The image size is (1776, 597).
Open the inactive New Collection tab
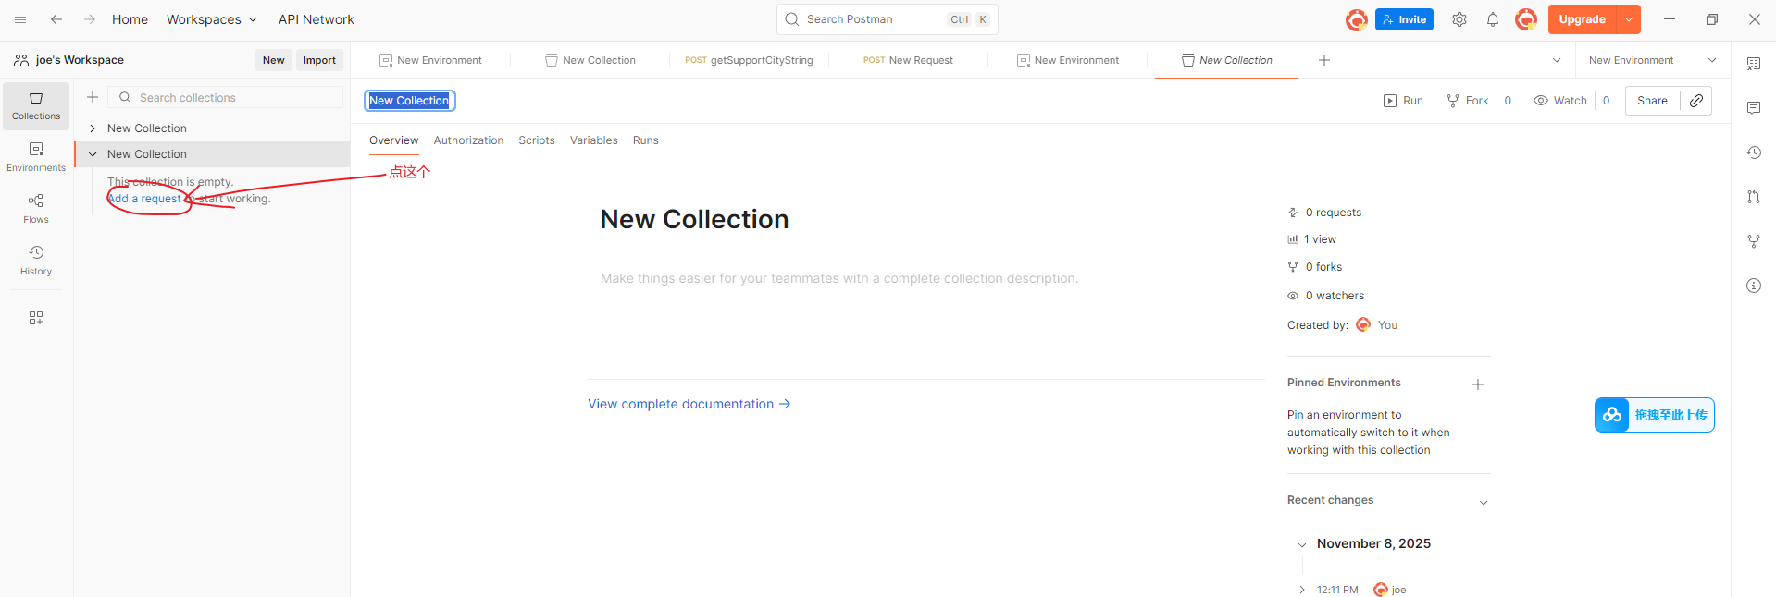click(590, 60)
